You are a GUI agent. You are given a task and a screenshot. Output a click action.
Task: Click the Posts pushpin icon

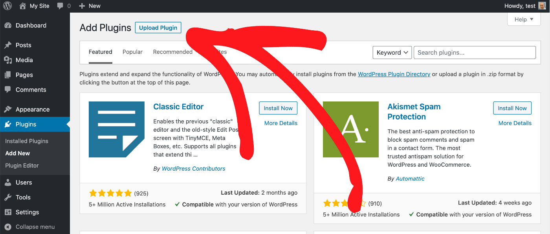tap(8, 45)
